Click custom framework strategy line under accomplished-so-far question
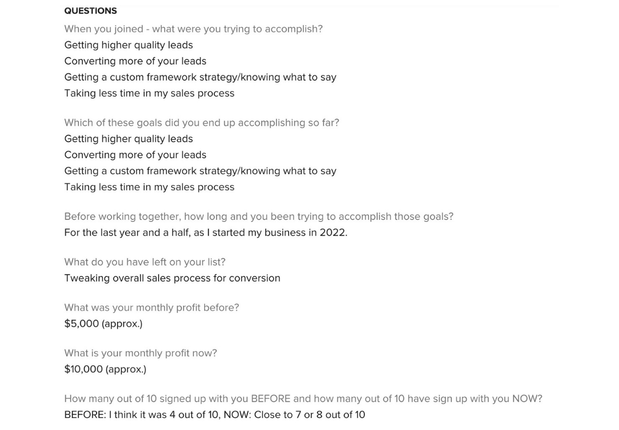 200,171
